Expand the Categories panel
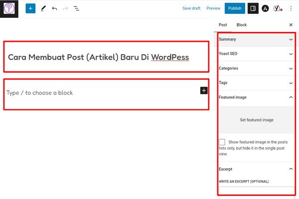This screenshot has height=199, width=299. [256, 68]
